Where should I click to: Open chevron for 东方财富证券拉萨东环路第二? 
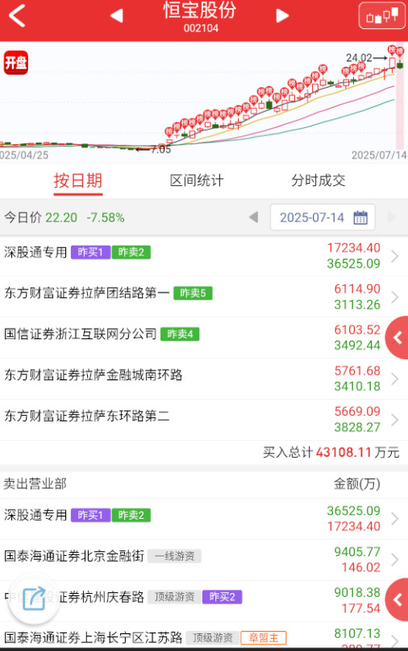pyautogui.click(x=395, y=420)
